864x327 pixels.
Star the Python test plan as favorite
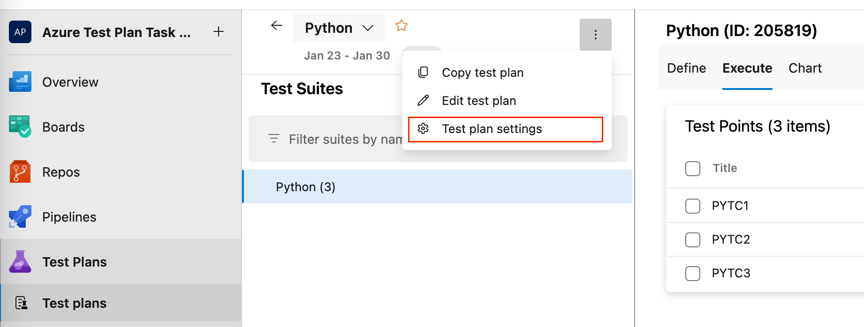(x=402, y=26)
